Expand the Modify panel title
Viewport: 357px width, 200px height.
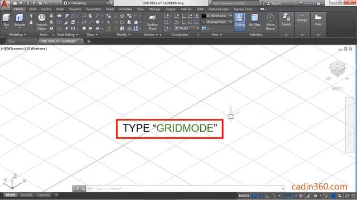(x=123, y=34)
